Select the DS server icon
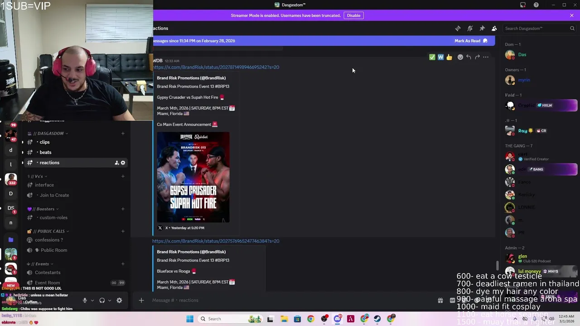The height and width of the screenshot is (326, 580). (x=11, y=208)
